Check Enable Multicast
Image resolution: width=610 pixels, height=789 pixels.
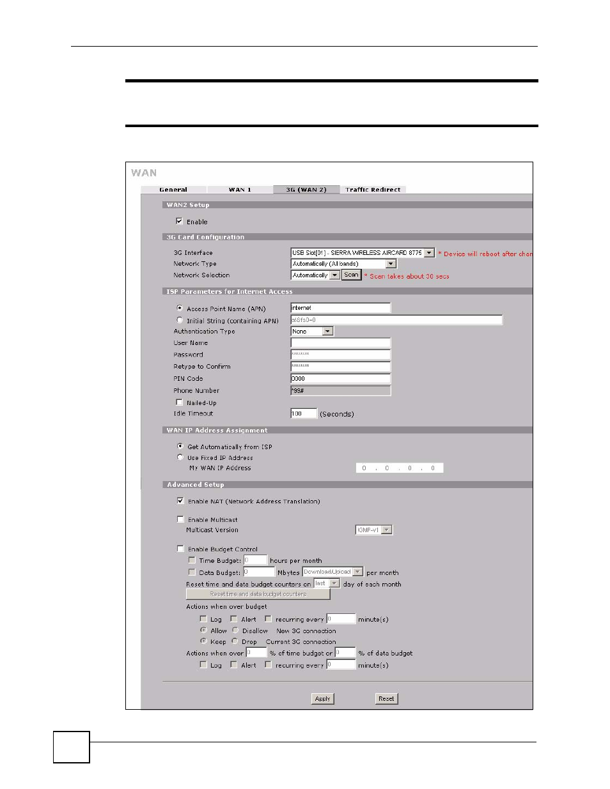pyautogui.click(x=180, y=519)
